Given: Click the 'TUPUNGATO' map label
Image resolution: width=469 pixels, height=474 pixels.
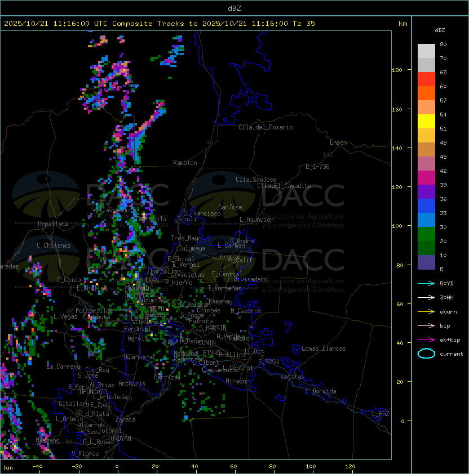Looking at the screenshot, I should pos(91,391).
